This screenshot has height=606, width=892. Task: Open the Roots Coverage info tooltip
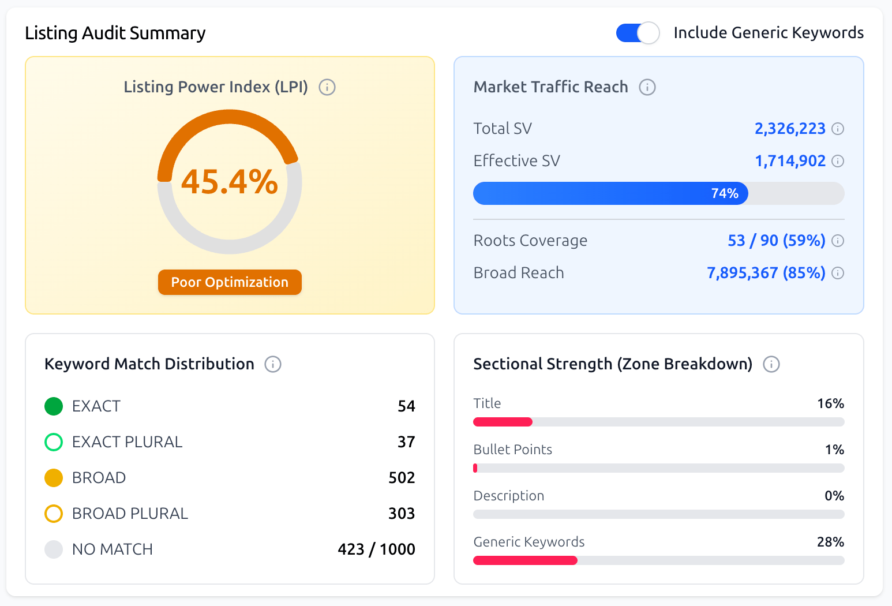[x=839, y=241]
